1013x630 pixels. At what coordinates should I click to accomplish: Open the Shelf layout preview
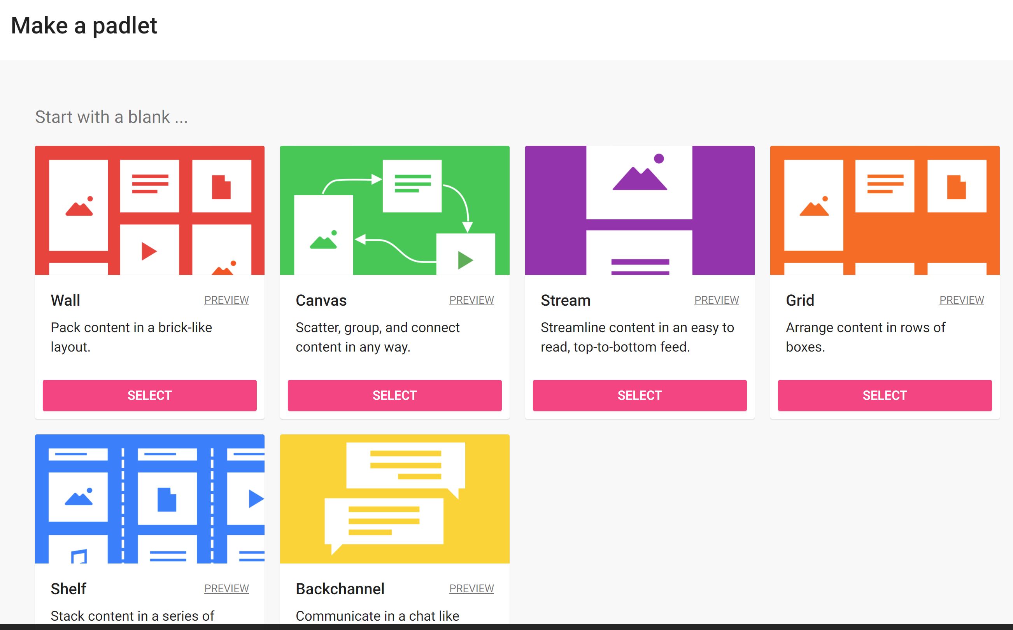click(226, 588)
